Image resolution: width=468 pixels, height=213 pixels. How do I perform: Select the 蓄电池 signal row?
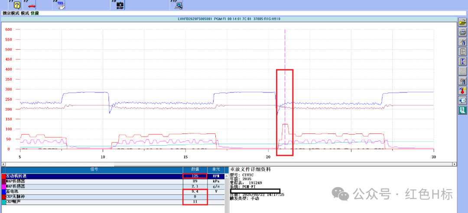(113, 191)
